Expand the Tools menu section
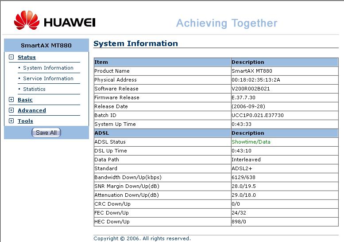344x242 pixels. [x=11, y=121]
